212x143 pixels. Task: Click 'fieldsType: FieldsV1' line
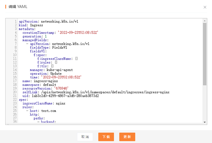pos(48,47)
